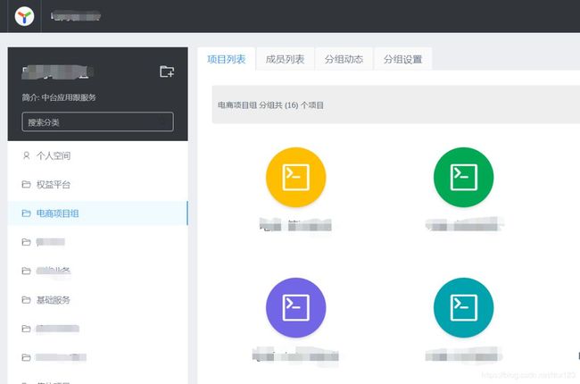
Task: Click folder icon beside 权益平台
Action: pos(26,184)
